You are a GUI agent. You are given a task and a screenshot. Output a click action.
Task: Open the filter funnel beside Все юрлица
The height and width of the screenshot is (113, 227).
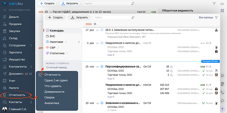[216, 17]
